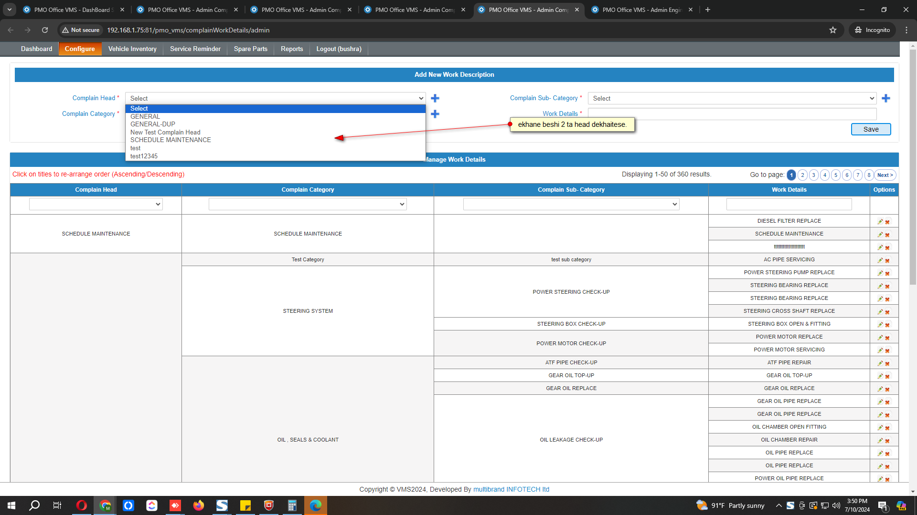
Task: Click plus icon next to Complain Head
Action: [x=435, y=98]
